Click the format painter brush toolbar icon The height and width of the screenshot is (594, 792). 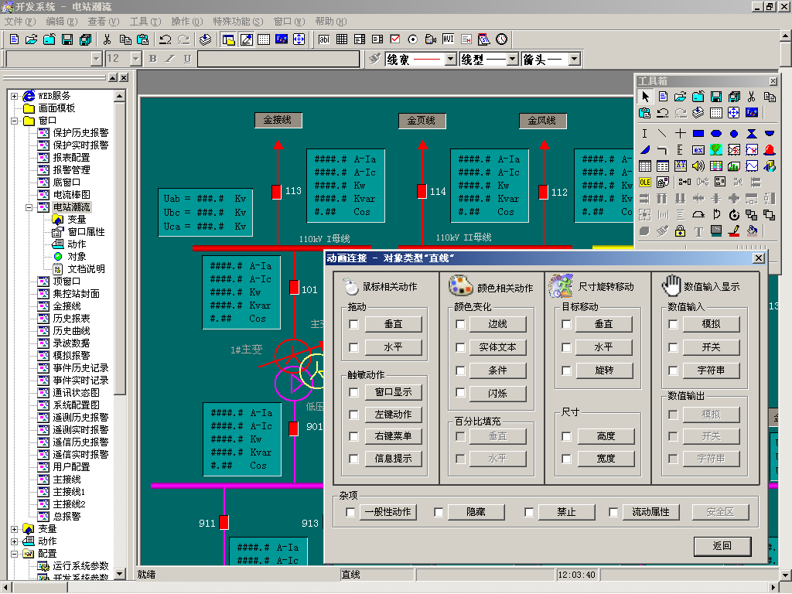pyautogui.click(x=374, y=59)
